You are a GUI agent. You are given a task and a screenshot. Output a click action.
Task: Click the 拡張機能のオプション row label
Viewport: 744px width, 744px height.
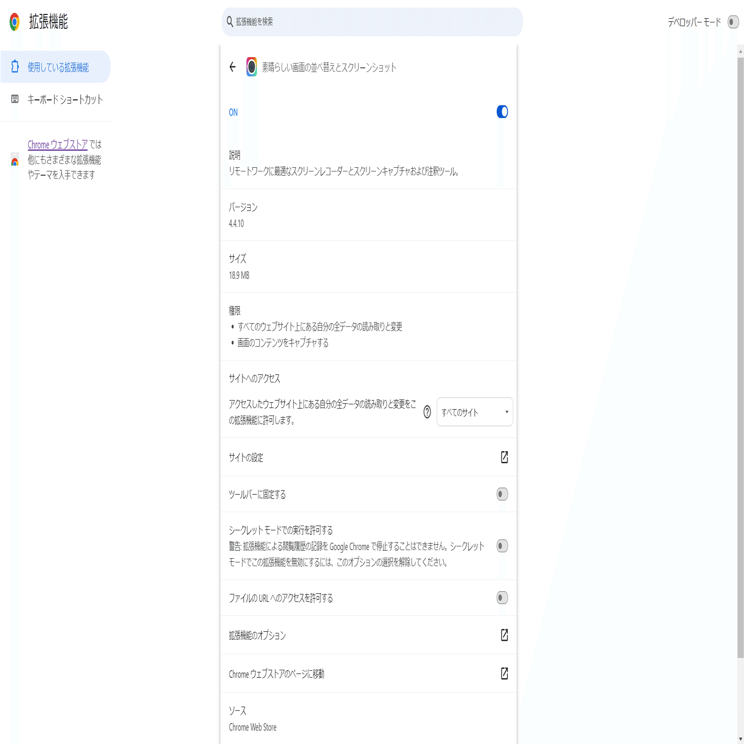coord(257,635)
